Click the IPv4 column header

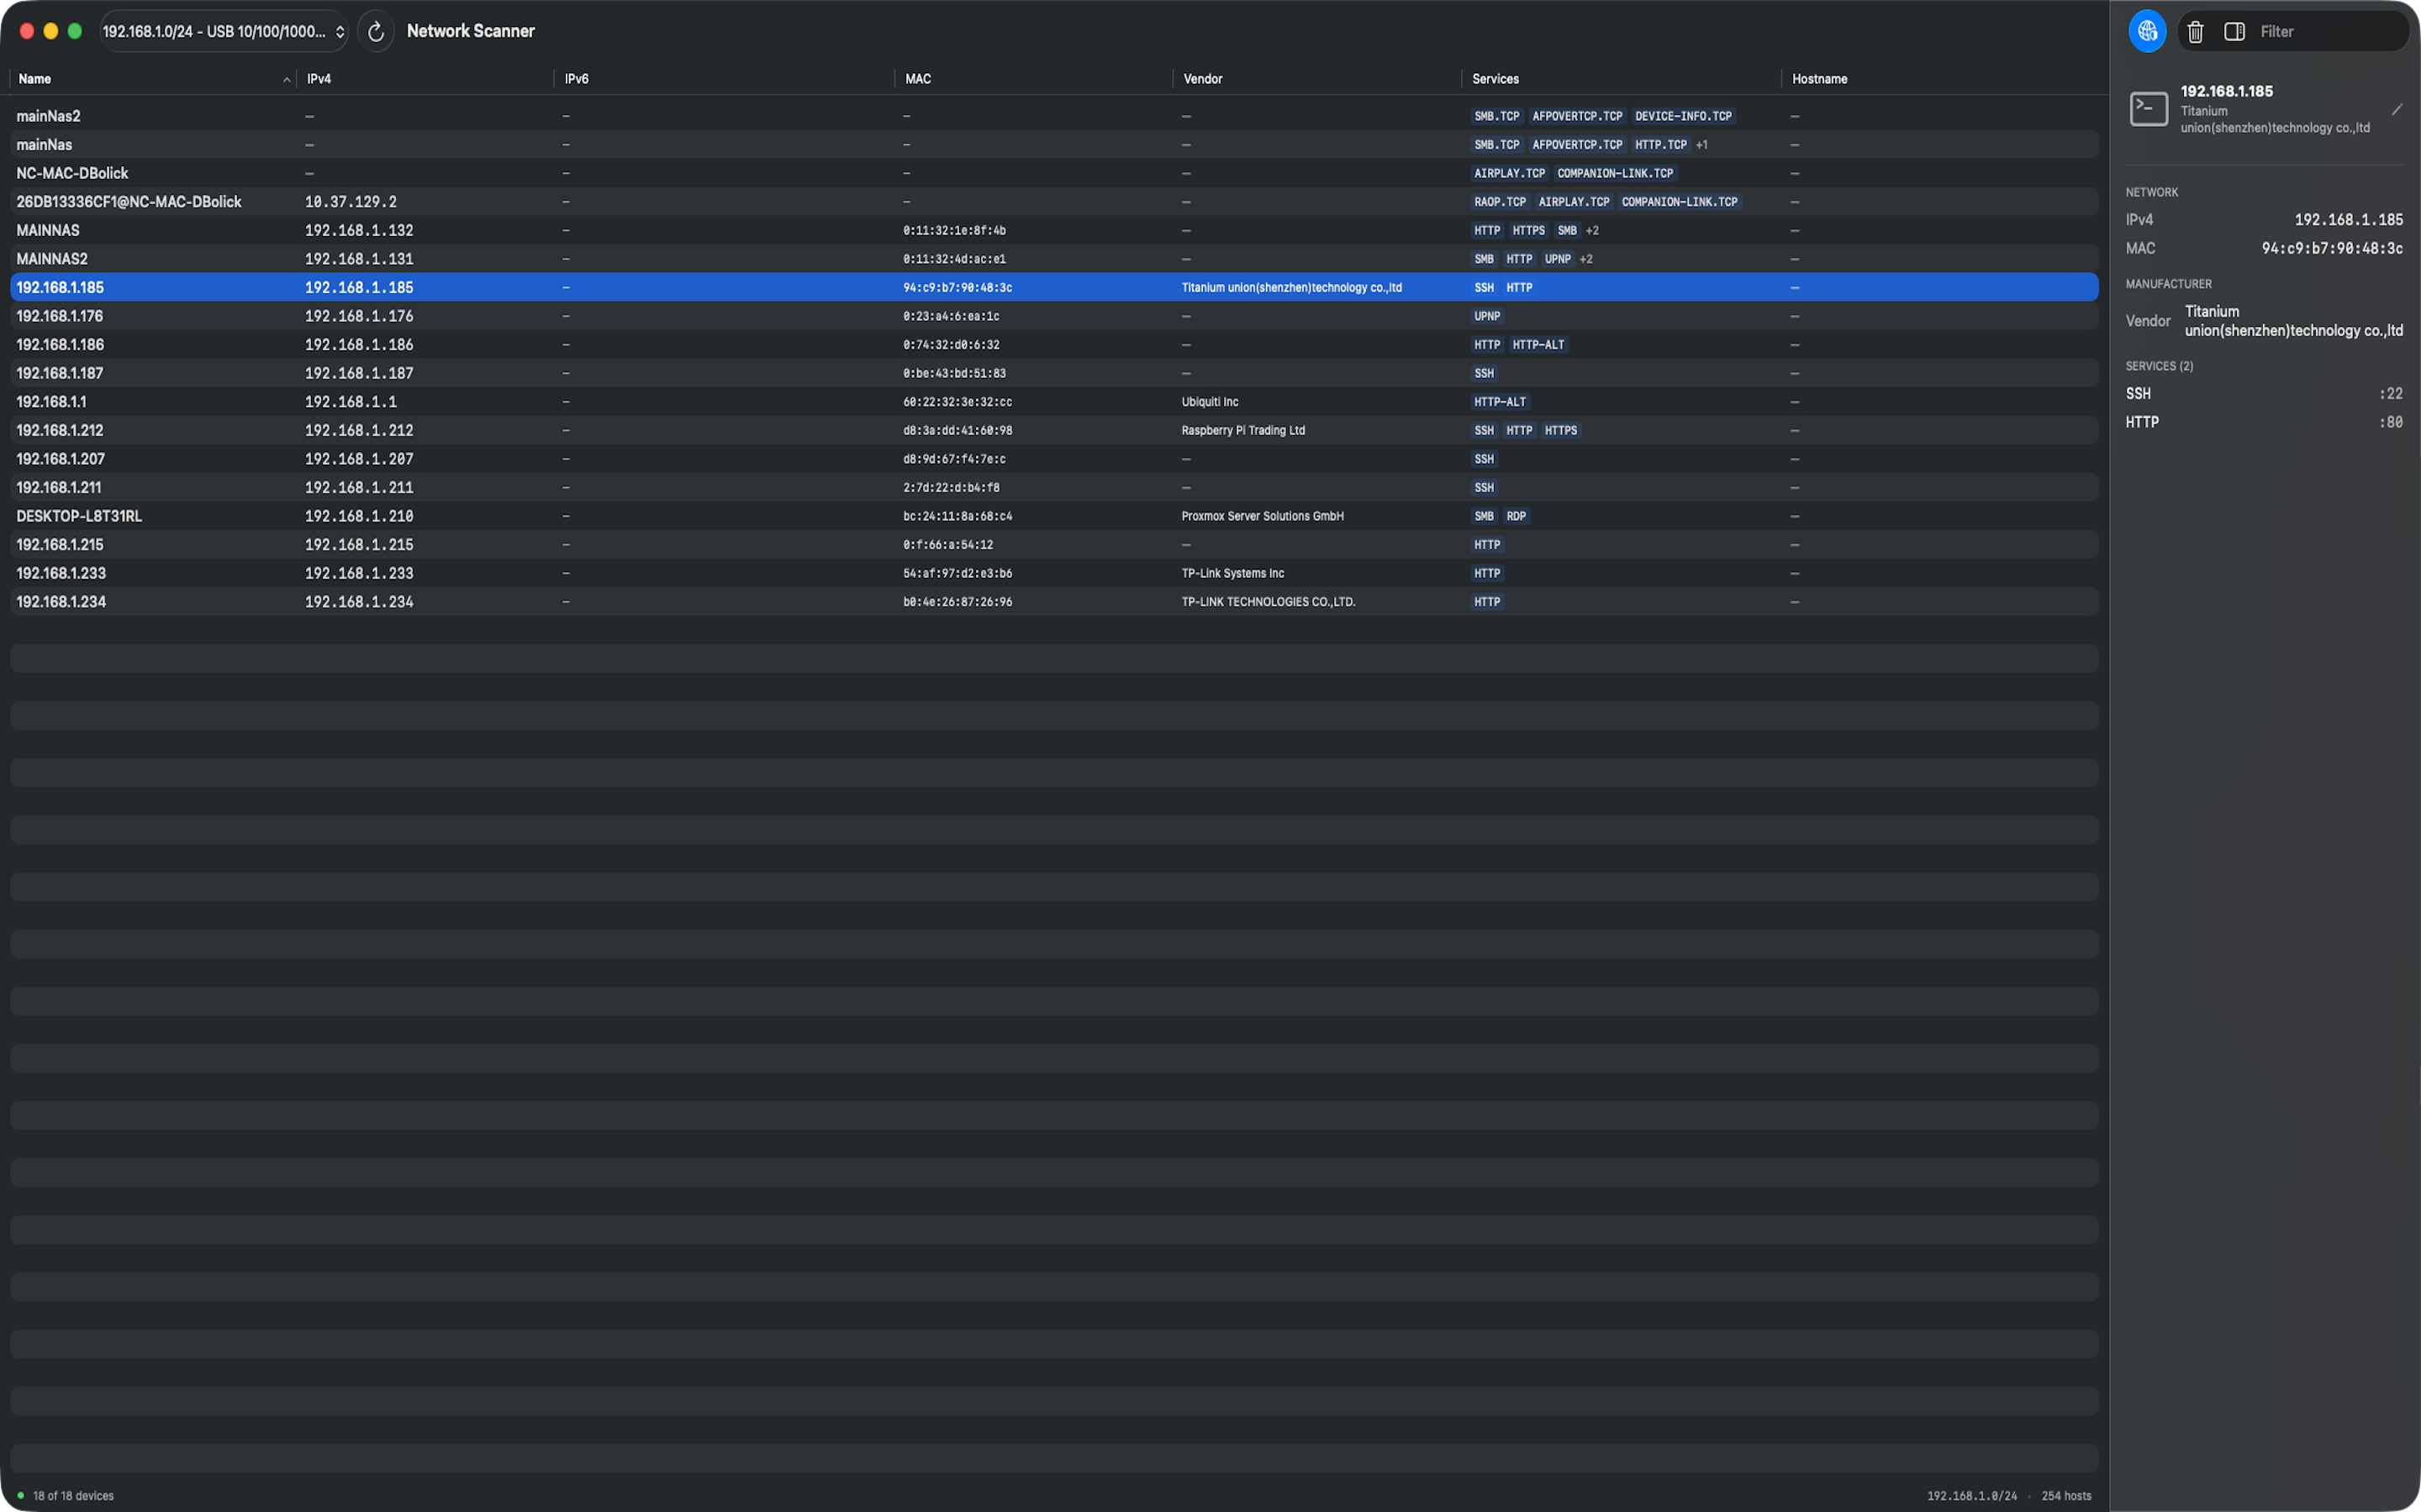pos(318,79)
